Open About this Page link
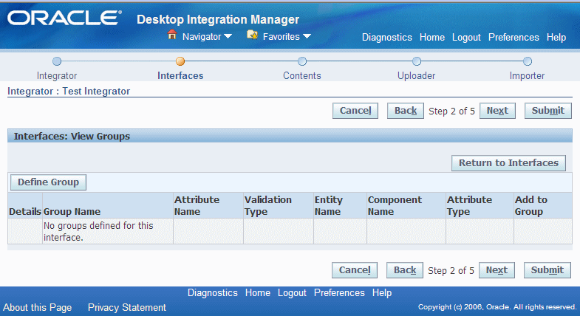The width and height of the screenshot is (580, 316). [38, 307]
